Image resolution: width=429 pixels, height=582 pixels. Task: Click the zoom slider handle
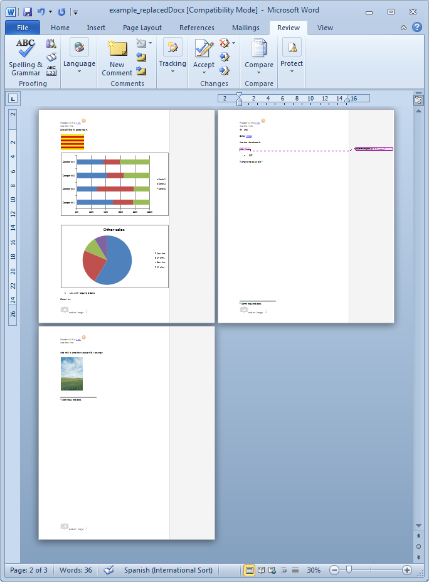349,570
